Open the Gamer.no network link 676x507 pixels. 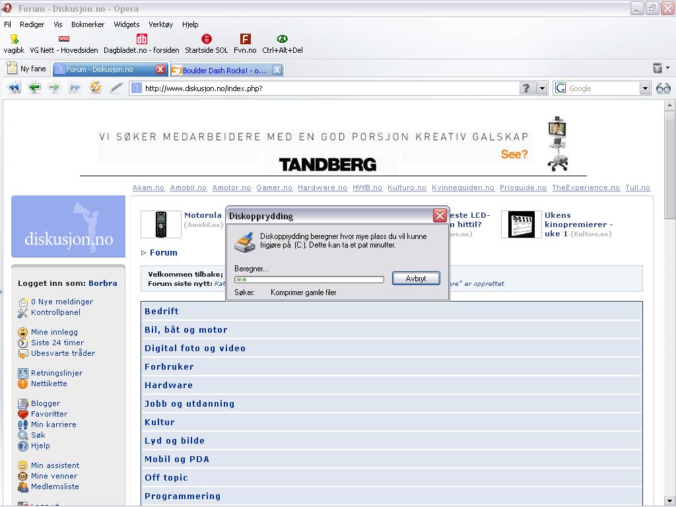(274, 188)
